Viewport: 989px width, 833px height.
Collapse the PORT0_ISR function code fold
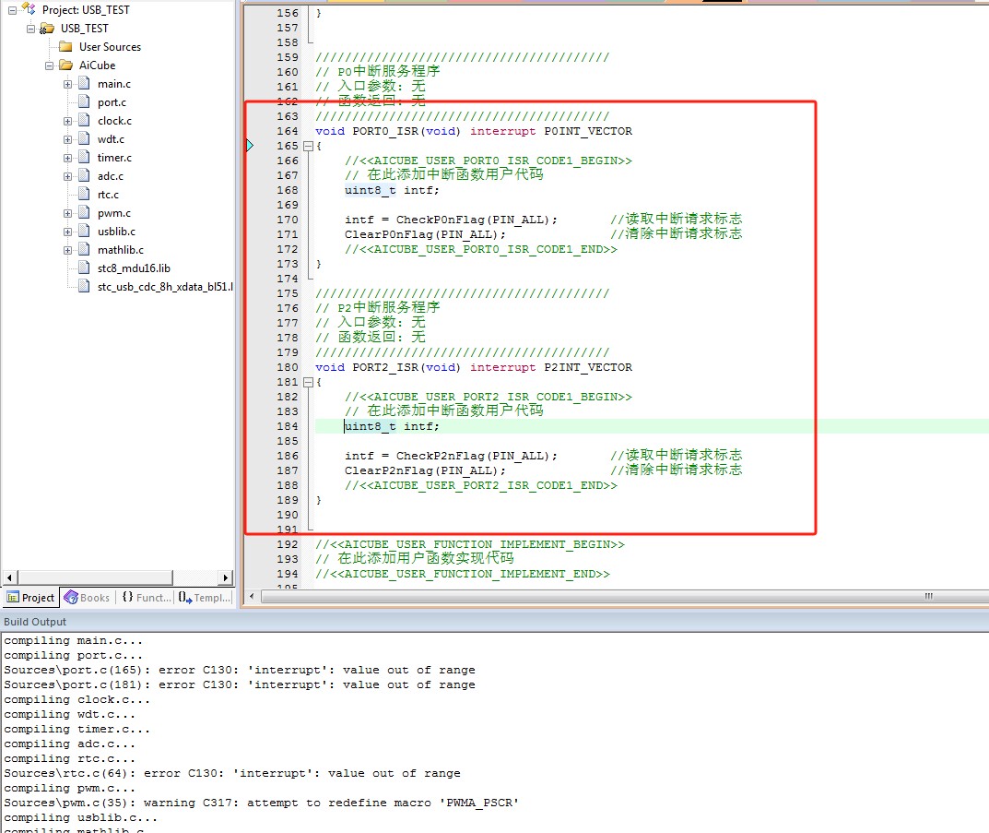[308, 146]
